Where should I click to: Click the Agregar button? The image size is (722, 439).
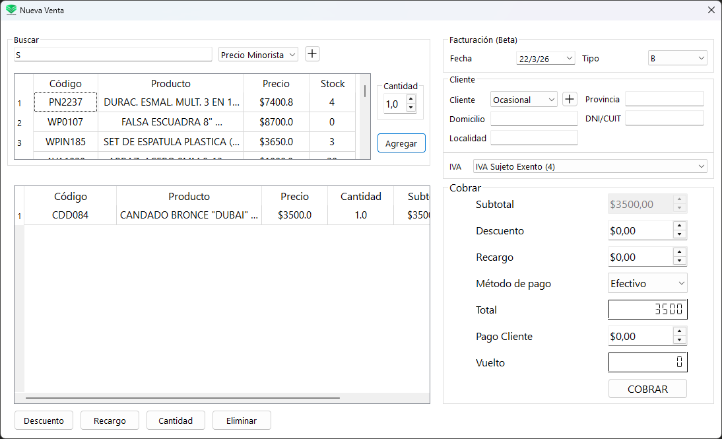tap(401, 143)
